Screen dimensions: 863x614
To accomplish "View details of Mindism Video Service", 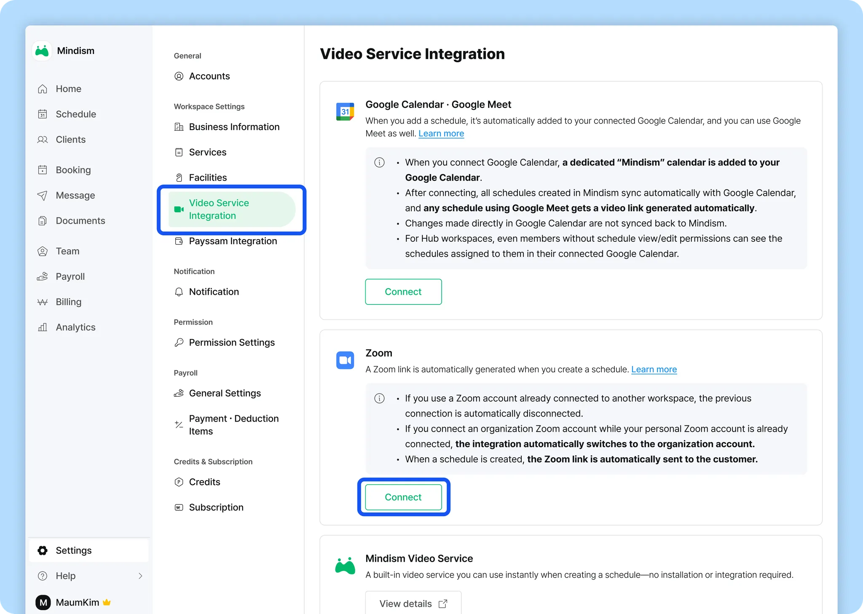I will click(x=413, y=603).
